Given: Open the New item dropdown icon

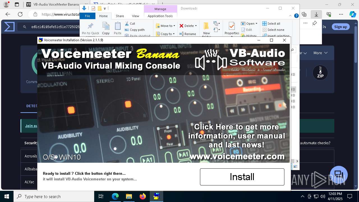Looking at the screenshot, I should pyautogui.click(x=217, y=24).
